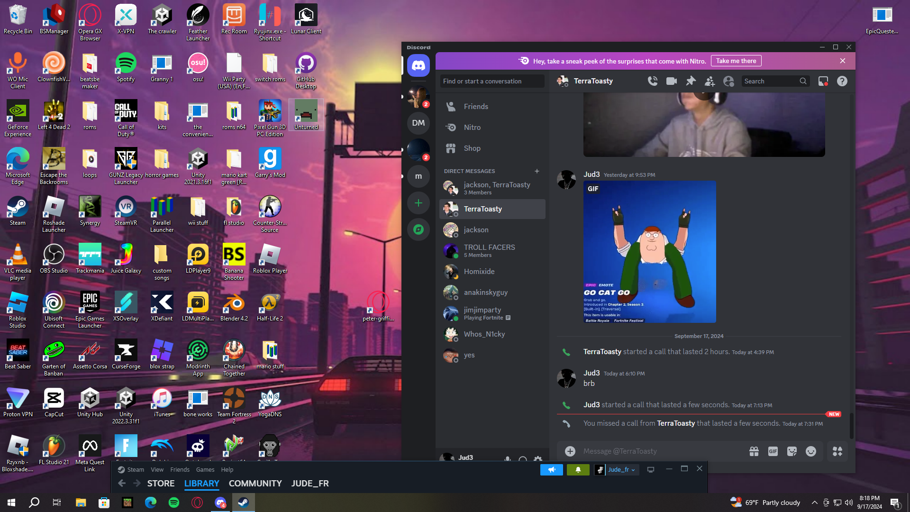Open Steam Games menu
The image size is (910, 512).
(205, 469)
